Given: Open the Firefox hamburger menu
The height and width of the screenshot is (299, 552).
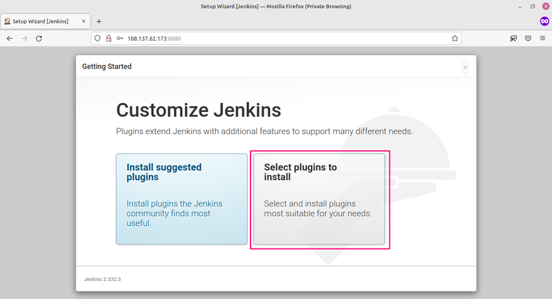Looking at the screenshot, I should pyautogui.click(x=542, y=39).
